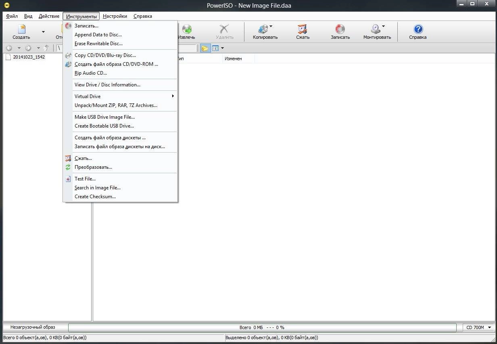Open the Копировать dropdown arrow
The height and width of the screenshot is (344, 497).
[271, 27]
